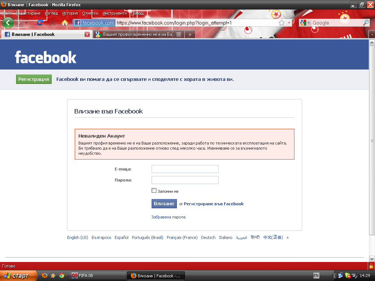Click the Парола password field
The image size is (375, 281).
point(185,180)
